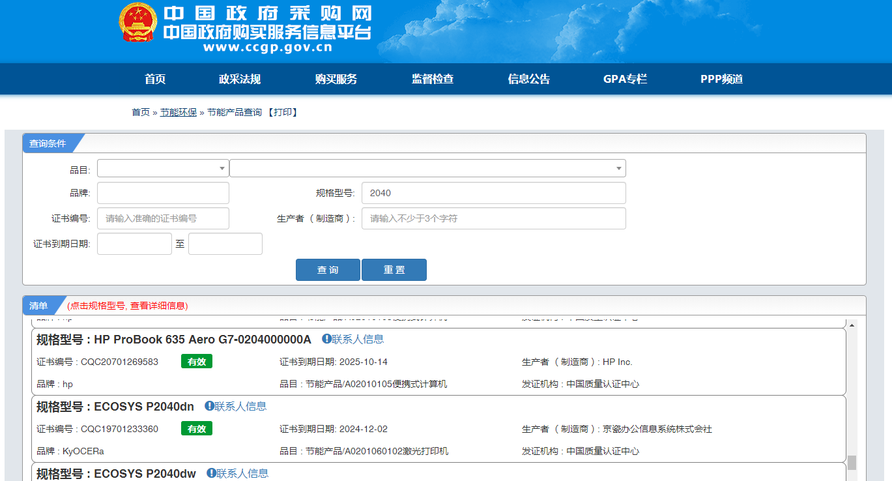The width and height of the screenshot is (892, 481).
Task: Click info icon beside HP ProBook 635 Aero contact
Action: (x=326, y=339)
